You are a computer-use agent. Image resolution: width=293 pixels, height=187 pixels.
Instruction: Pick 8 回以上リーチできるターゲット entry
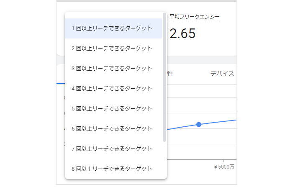[113, 169]
